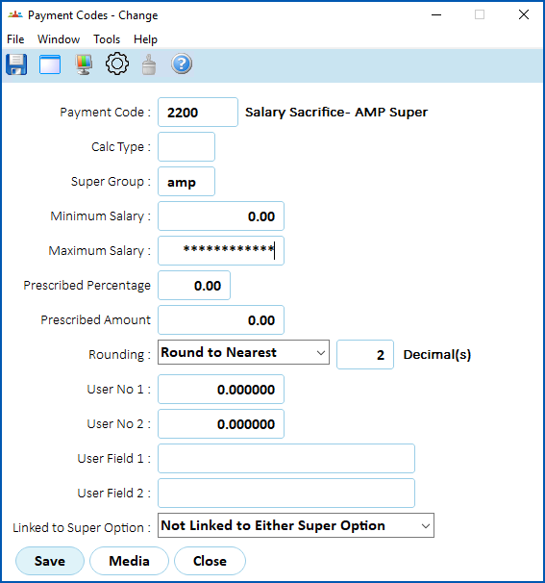Click the Close button at bottom
Screen dimensions: 545x583
pos(210,561)
